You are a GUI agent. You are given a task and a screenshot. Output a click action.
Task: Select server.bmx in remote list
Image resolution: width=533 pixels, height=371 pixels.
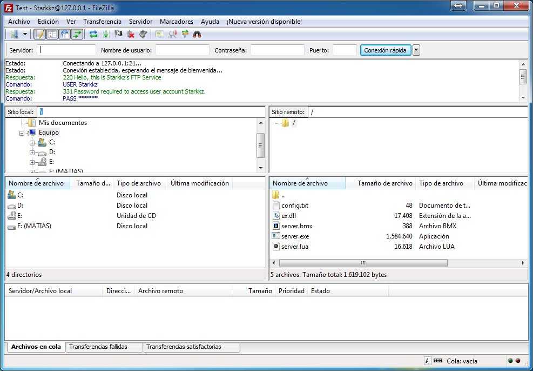pyautogui.click(x=293, y=226)
